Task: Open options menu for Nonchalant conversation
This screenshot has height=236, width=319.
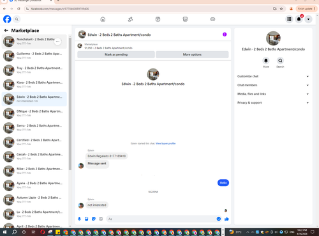Action: (x=57, y=42)
